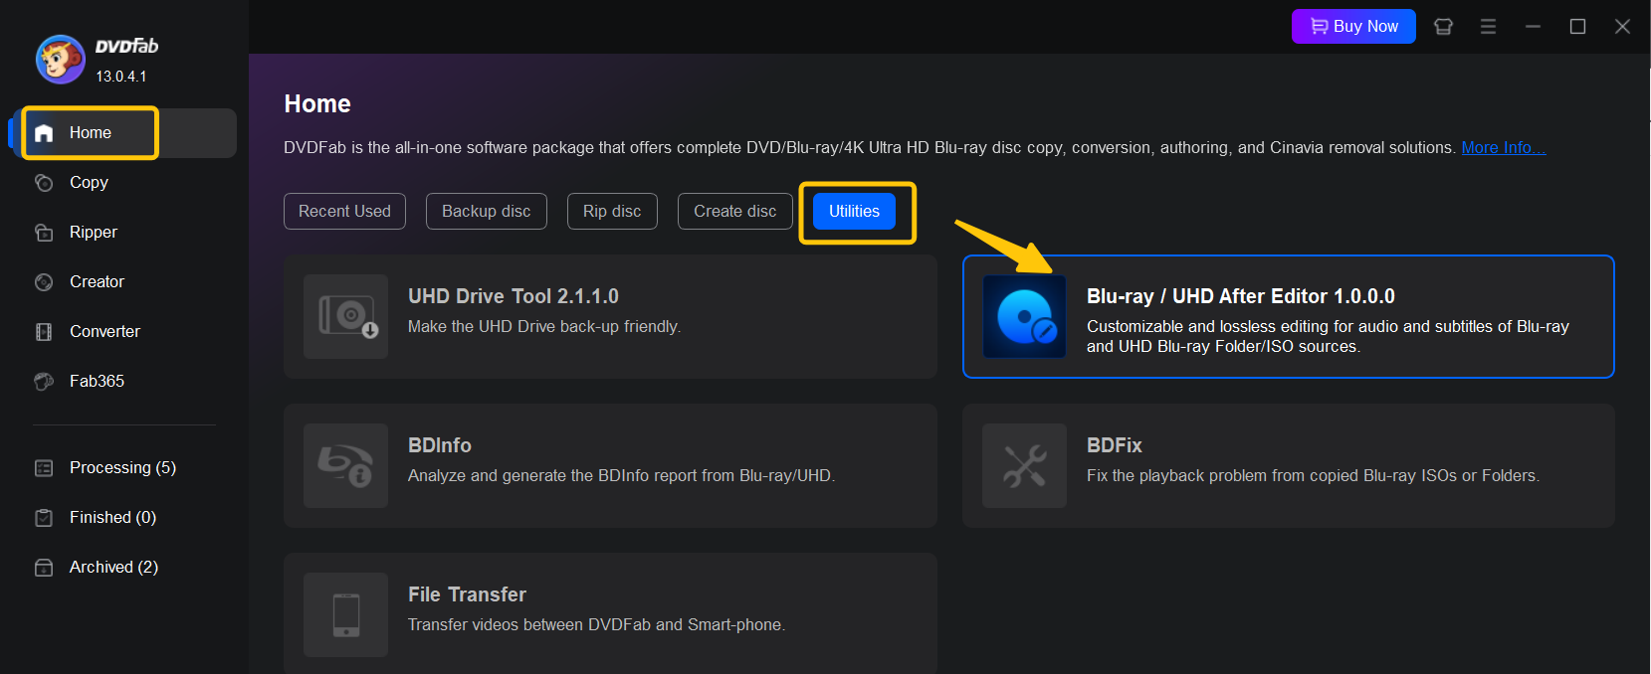1651x674 pixels.
Task: Click the Ripper icon in sidebar
Action: coord(44,233)
